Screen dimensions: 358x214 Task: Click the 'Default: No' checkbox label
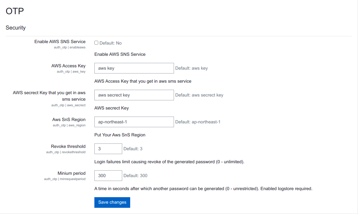tap(110, 43)
